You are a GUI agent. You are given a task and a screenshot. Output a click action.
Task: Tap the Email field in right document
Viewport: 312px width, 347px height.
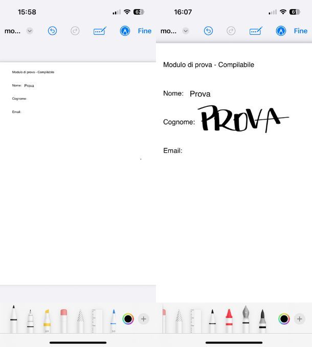pos(173,150)
